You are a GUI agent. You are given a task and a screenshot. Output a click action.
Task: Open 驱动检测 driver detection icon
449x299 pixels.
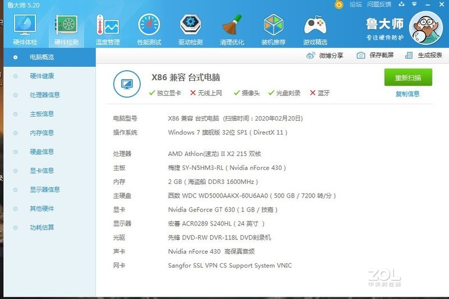[190, 30]
